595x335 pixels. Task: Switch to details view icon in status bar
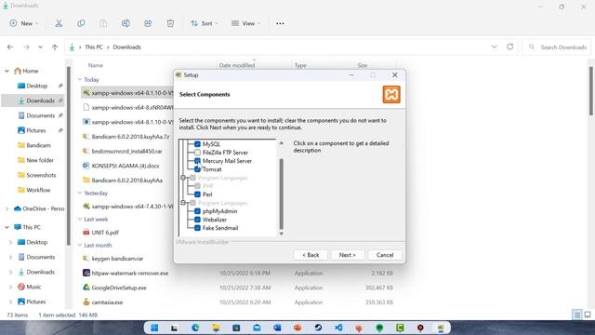click(x=577, y=315)
